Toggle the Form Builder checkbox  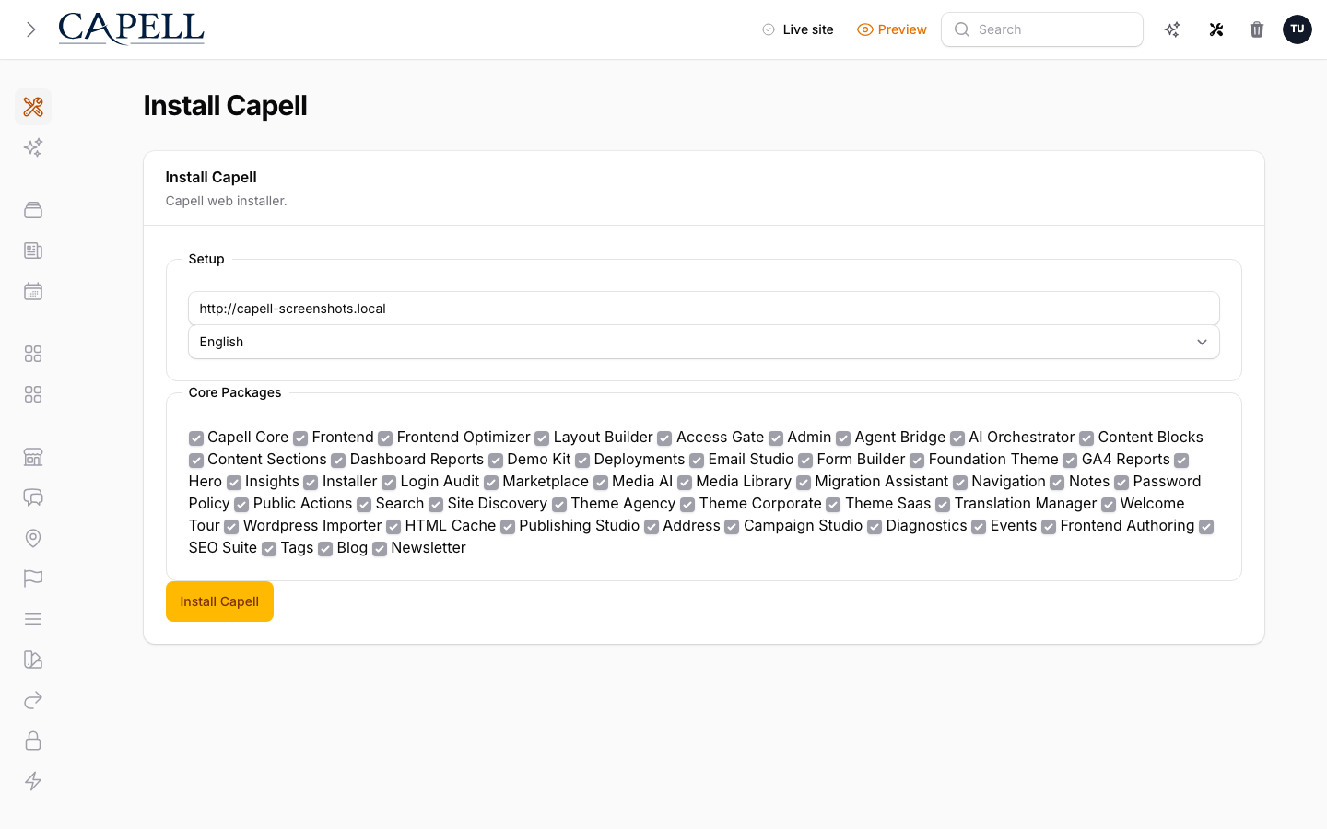click(805, 461)
